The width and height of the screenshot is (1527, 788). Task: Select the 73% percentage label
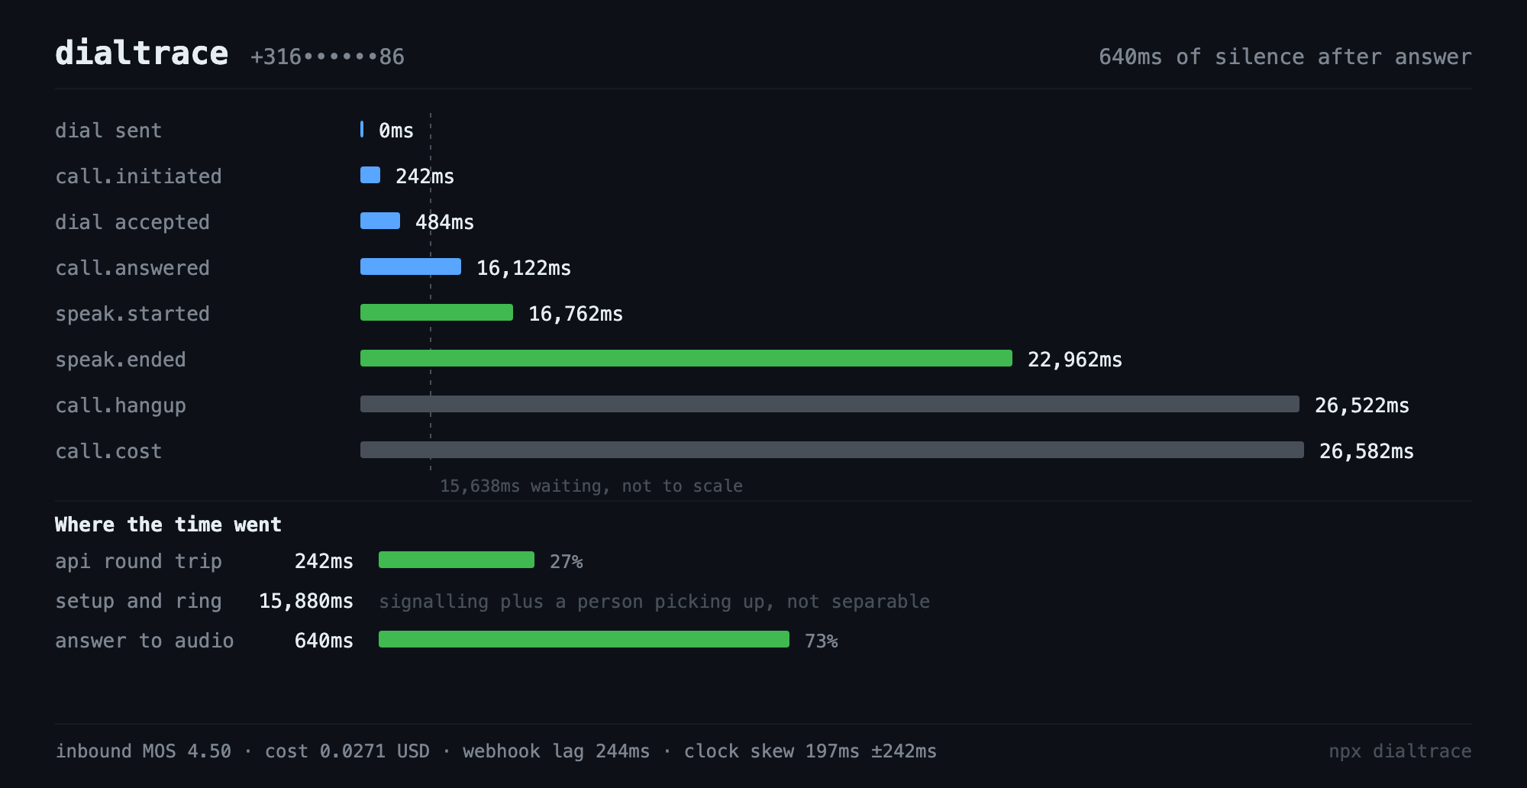[822, 641]
